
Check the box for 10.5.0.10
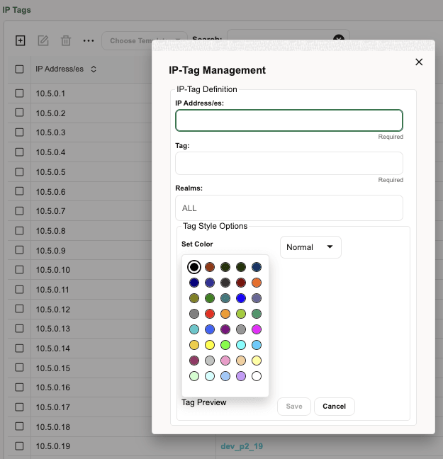click(19, 270)
